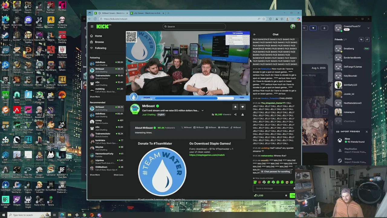This screenshot has width=387, height=218.
Task: Open AdinRoss in Following list
Action: tap(106, 63)
